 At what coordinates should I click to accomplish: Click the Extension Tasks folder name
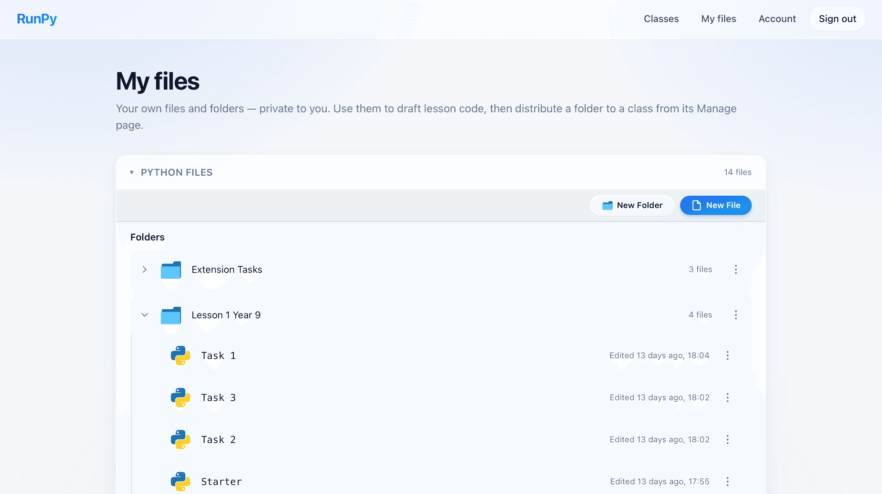tap(227, 269)
